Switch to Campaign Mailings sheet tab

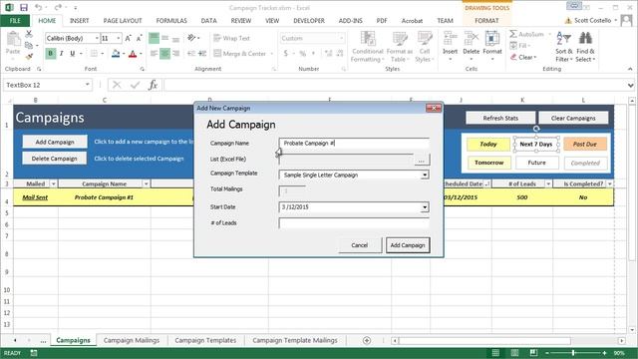pyautogui.click(x=131, y=340)
